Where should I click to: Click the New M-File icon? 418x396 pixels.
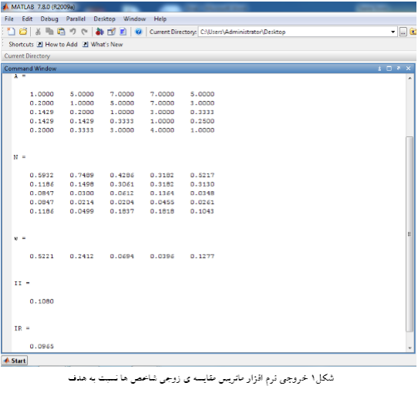11,32
